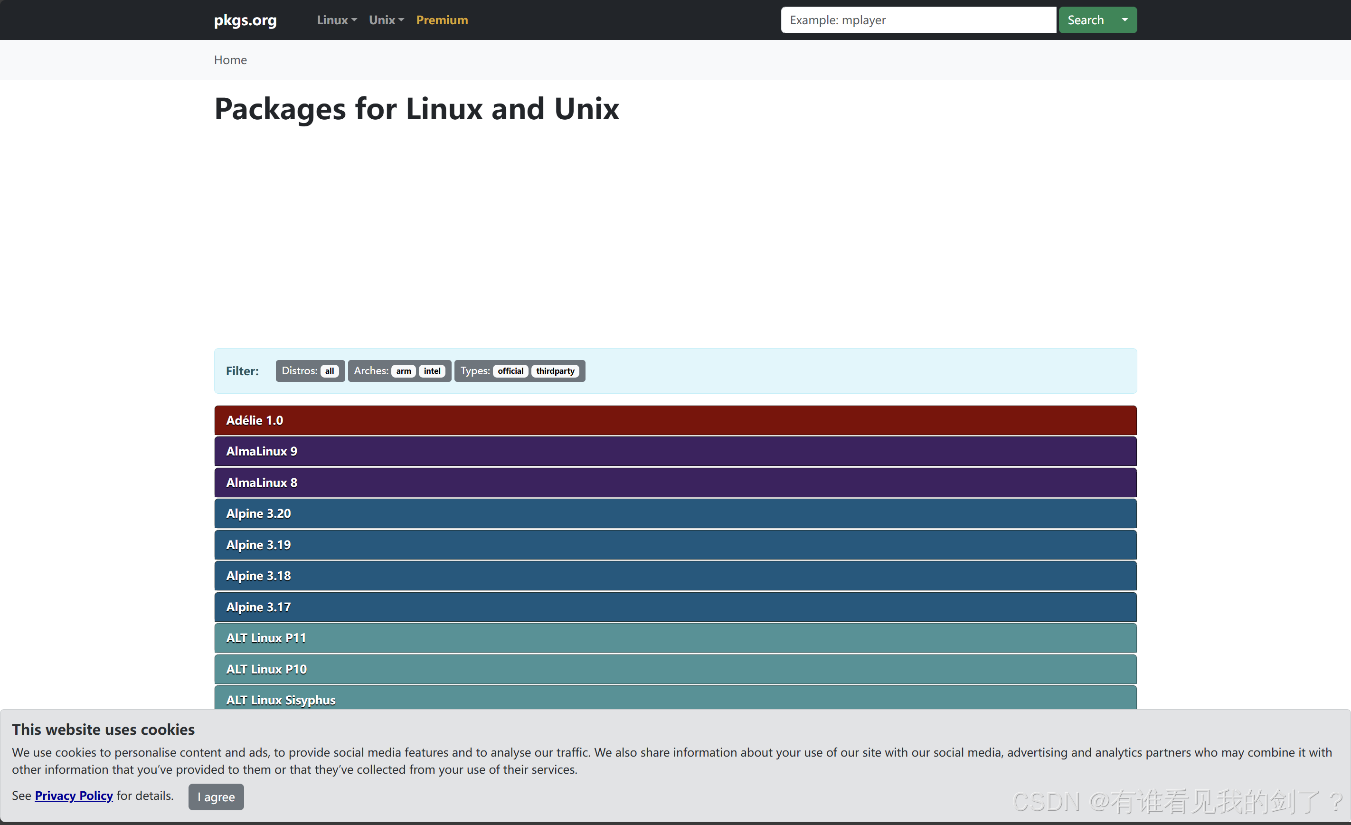
Task: Expand the Linux dropdown menu
Action: [x=336, y=20]
